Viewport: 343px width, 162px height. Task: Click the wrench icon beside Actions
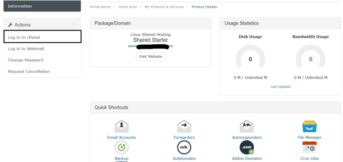10,25
